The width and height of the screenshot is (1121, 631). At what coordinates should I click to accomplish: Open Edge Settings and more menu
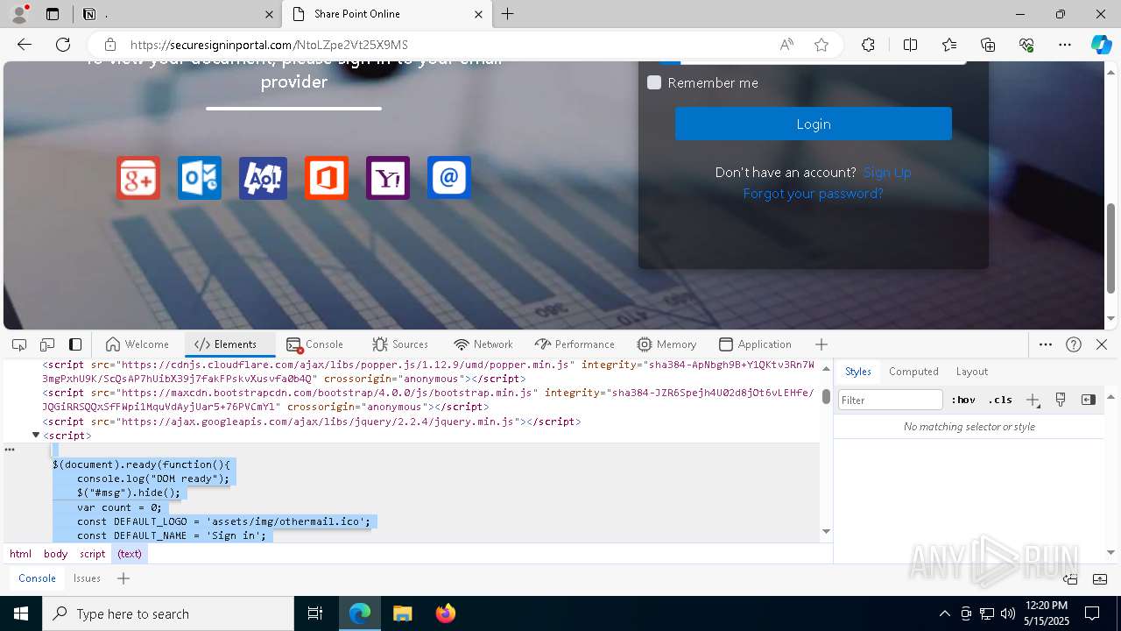click(x=1065, y=45)
